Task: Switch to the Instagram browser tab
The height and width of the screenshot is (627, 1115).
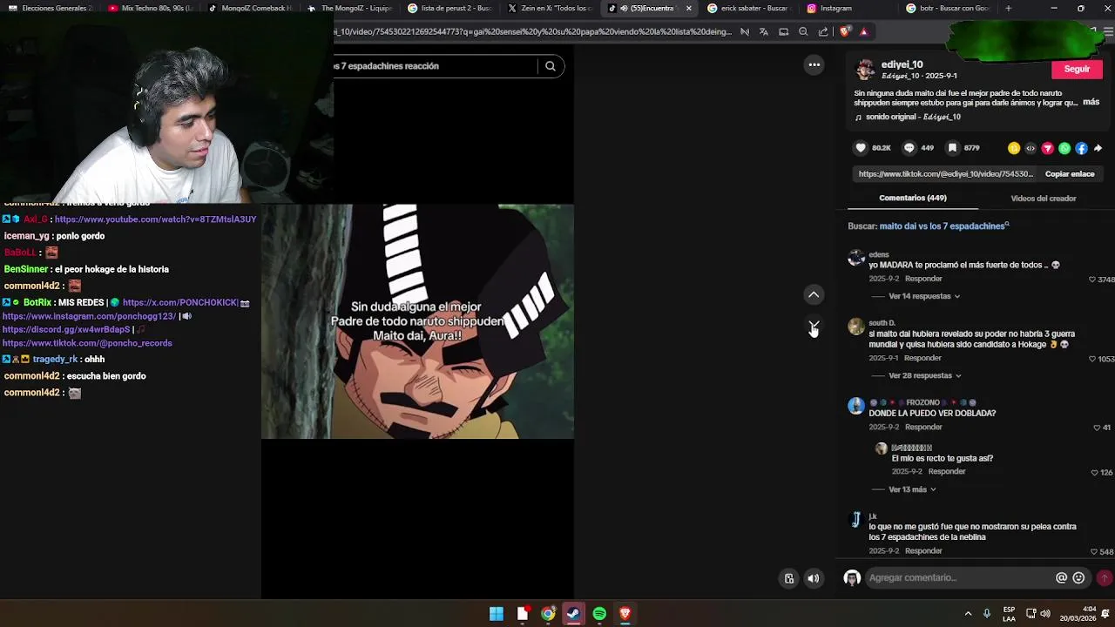Action: click(x=835, y=9)
